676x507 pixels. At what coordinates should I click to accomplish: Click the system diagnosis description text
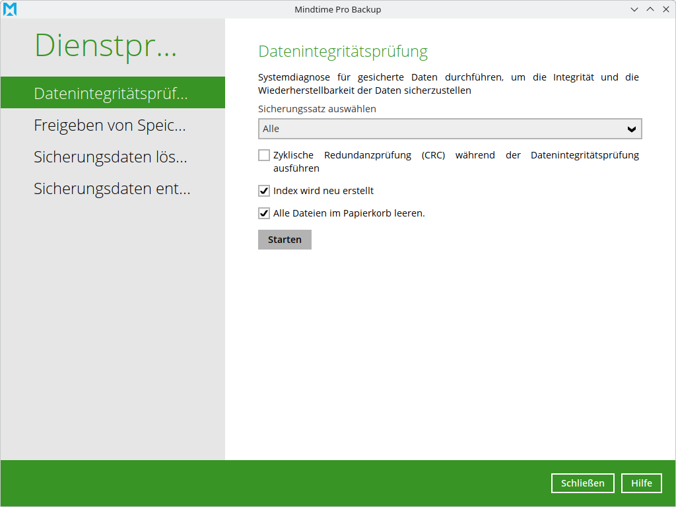(x=448, y=83)
